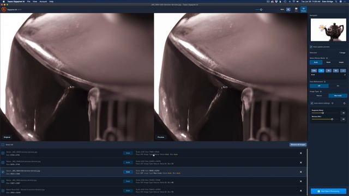
Task: Click the Time Machine icon in menu bar
Action: pos(285,2)
